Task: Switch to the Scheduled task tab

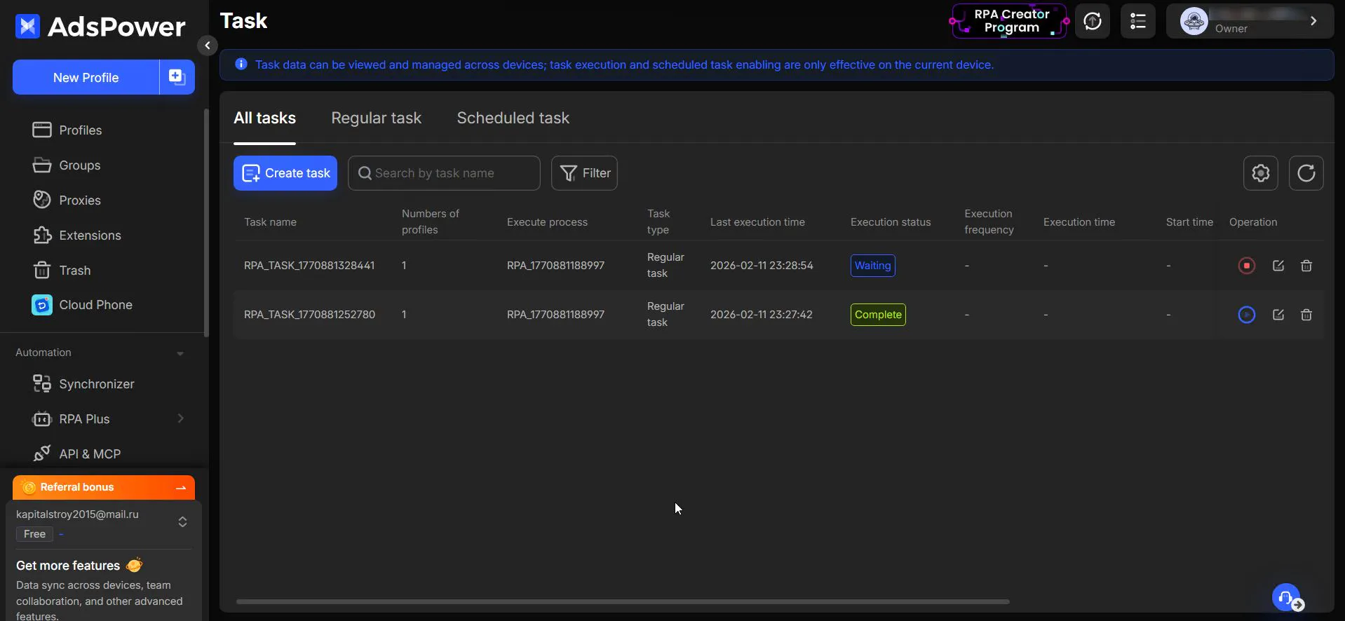Action: tap(513, 118)
